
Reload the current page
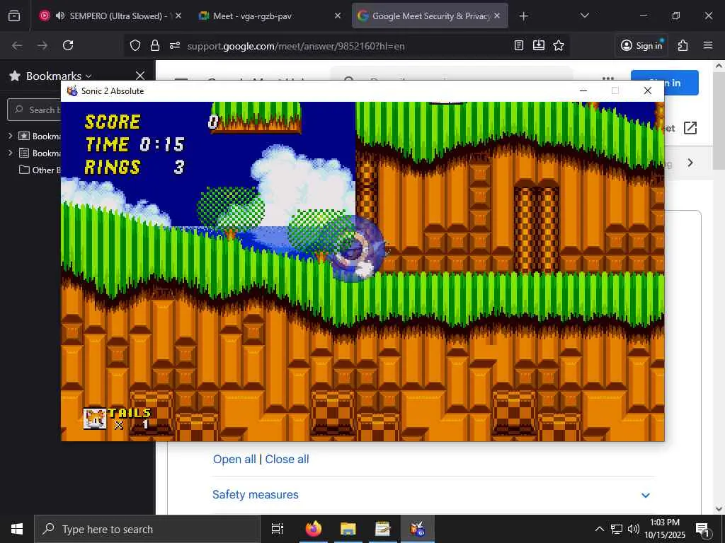[x=68, y=45]
